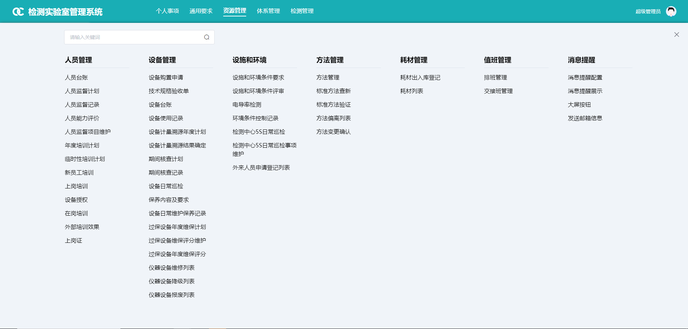This screenshot has height=329, width=688.
Task: Select 电导率检测 under facilities
Action: (x=247, y=105)
